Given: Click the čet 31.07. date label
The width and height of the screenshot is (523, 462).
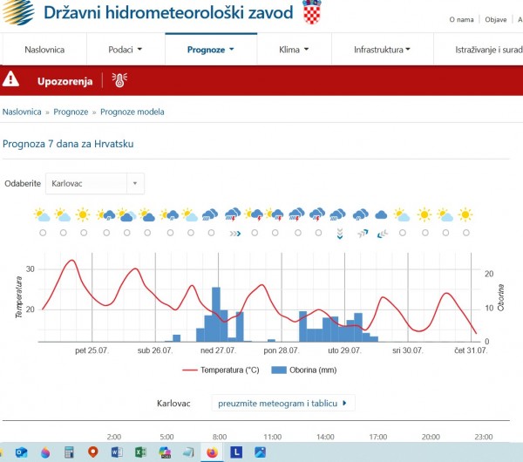Looking at the screenshot, I should coord(471,350).
